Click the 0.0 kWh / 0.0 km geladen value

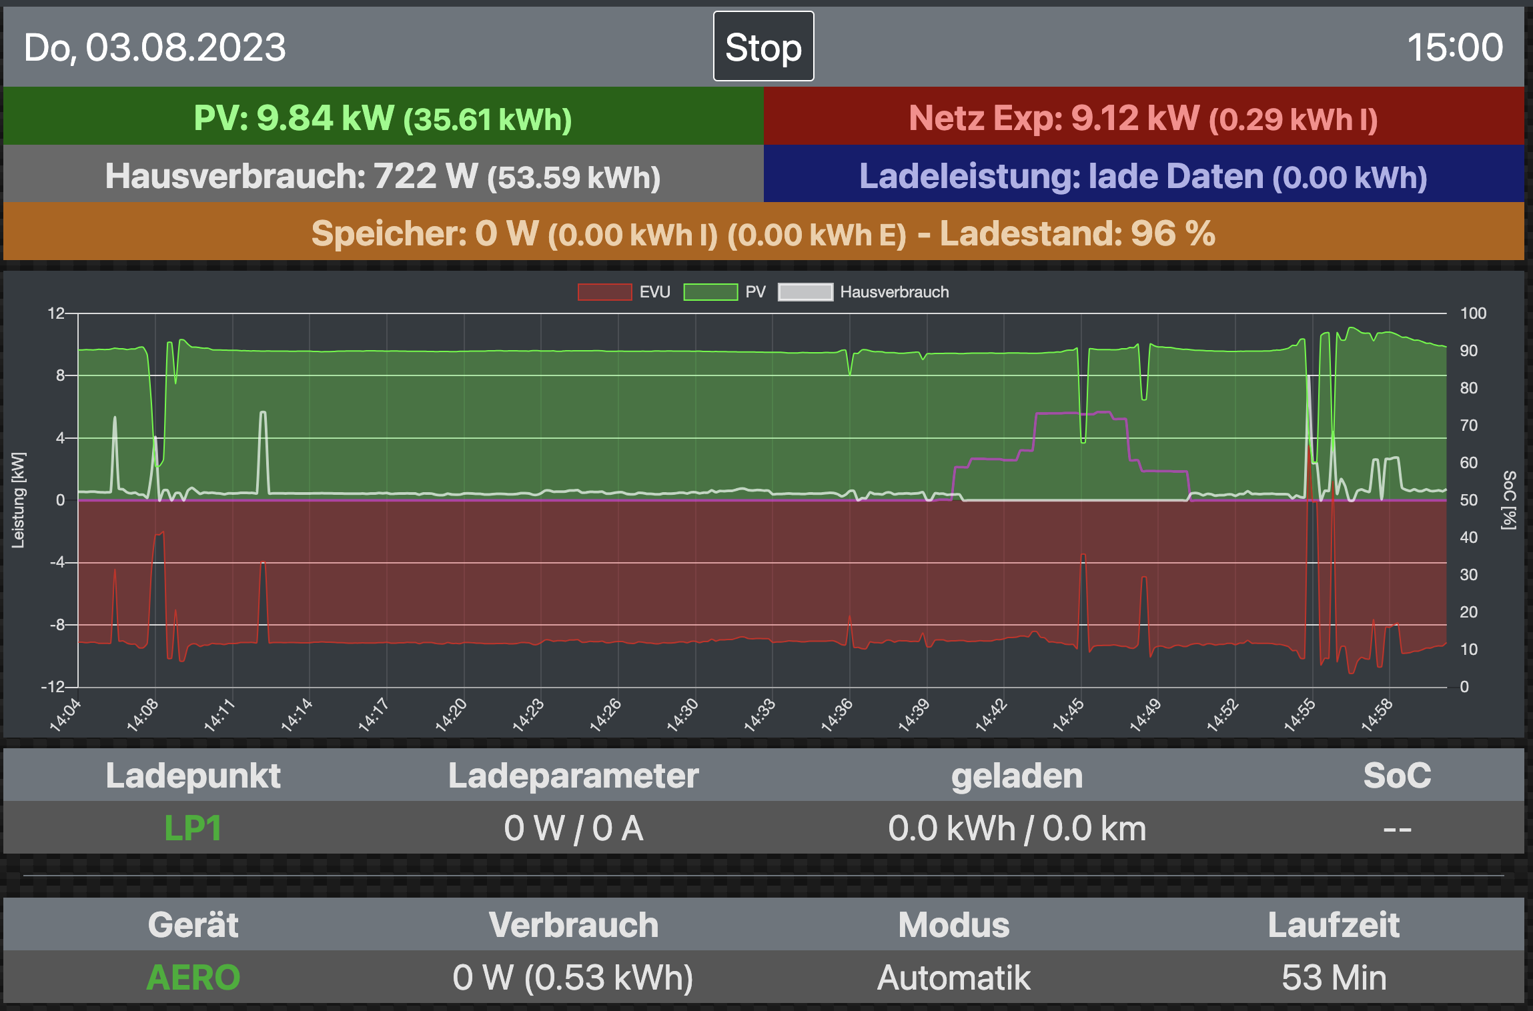(1017, 828)
